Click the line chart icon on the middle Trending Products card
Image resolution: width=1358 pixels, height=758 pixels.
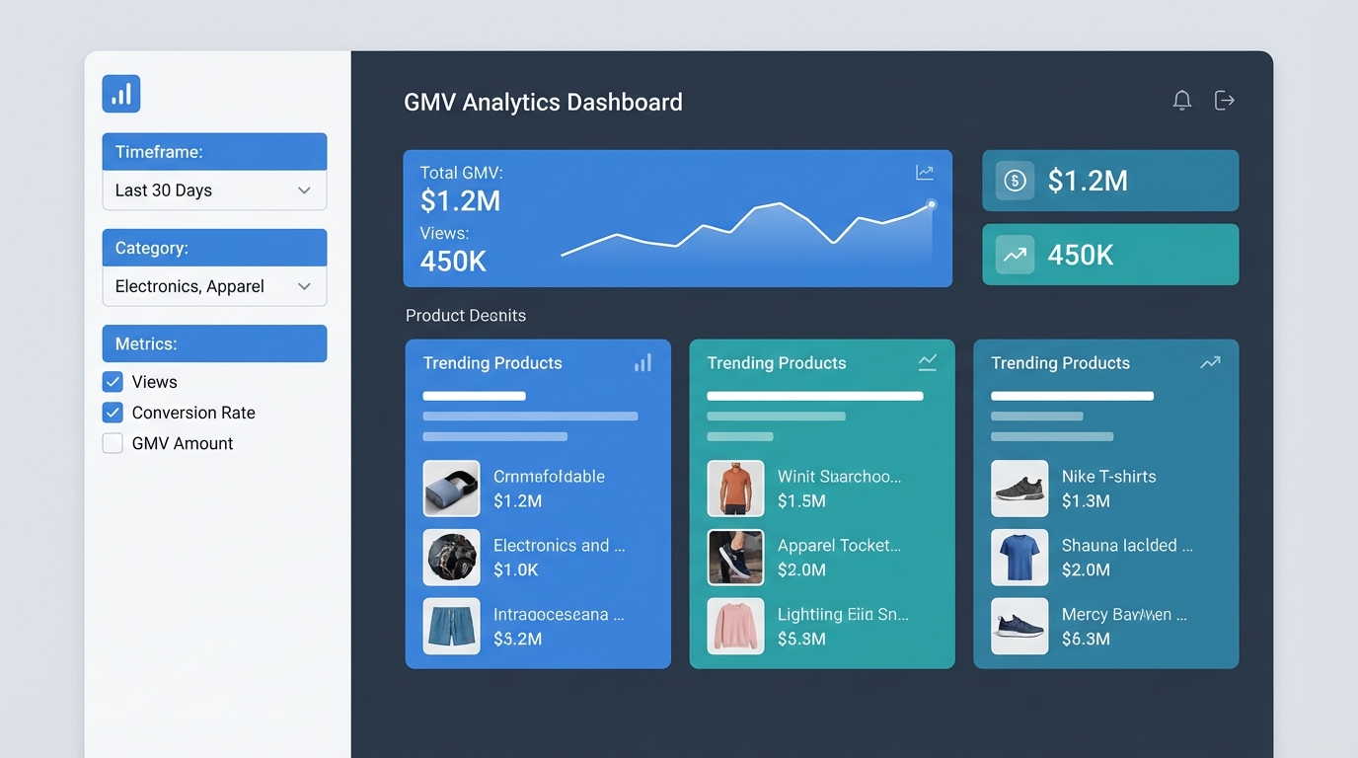[x=927, y=362]
